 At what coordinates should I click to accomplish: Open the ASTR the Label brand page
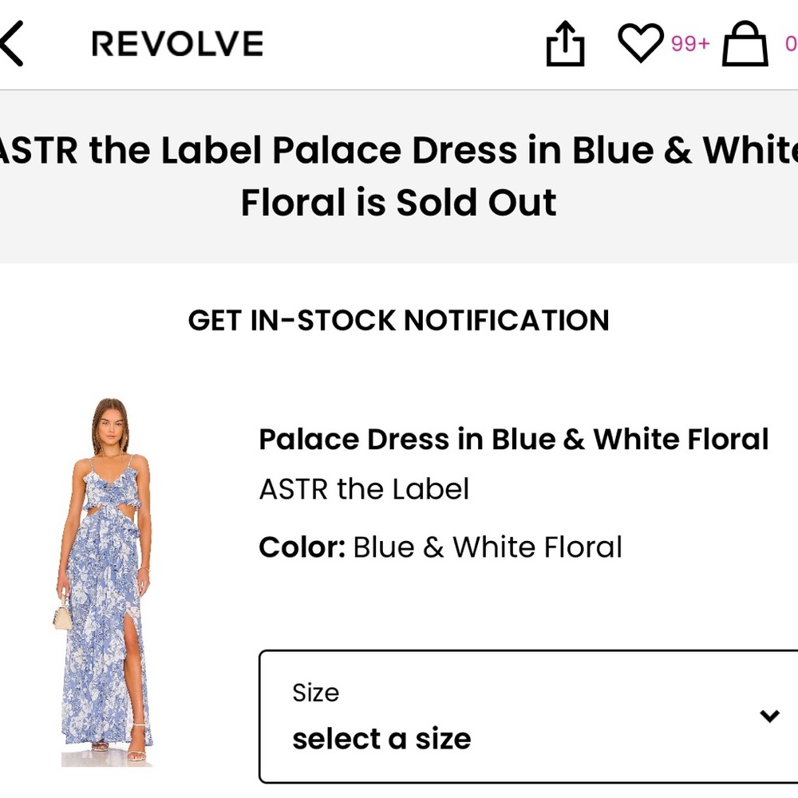pyautogui.click(x=363, y=489)
